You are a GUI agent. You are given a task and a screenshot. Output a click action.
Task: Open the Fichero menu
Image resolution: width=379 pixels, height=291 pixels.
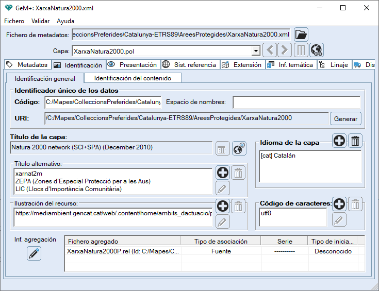(14, 21)
